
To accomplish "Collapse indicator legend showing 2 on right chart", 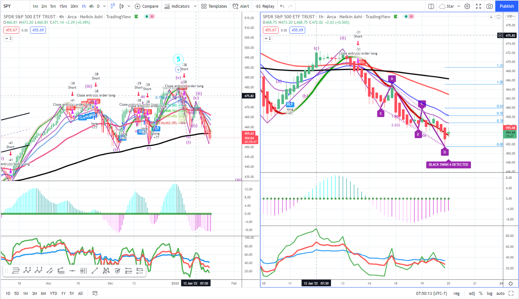I will click(x=268, y=38).
